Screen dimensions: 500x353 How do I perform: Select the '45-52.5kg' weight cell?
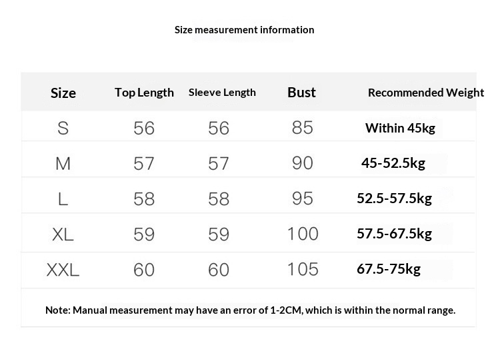pos(393,163)
